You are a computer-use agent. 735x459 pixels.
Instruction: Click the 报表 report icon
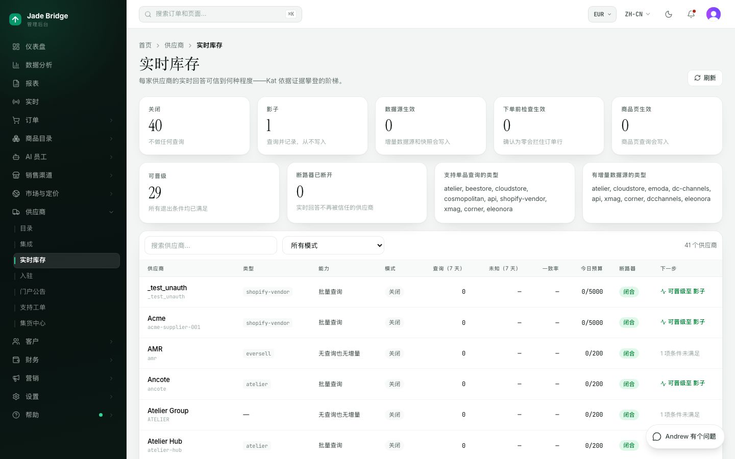point(16,83)
